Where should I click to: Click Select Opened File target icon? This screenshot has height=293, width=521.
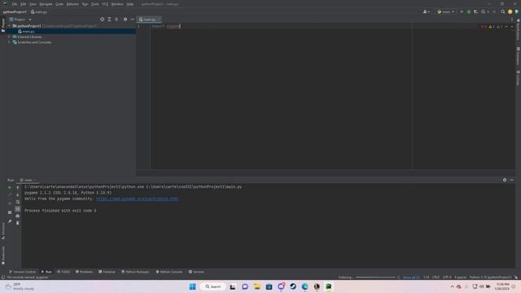point(102,20)
